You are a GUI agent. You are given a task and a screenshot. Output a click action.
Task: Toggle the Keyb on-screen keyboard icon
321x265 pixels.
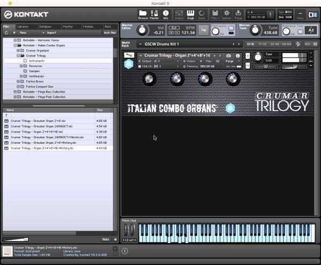pos(190,15)
